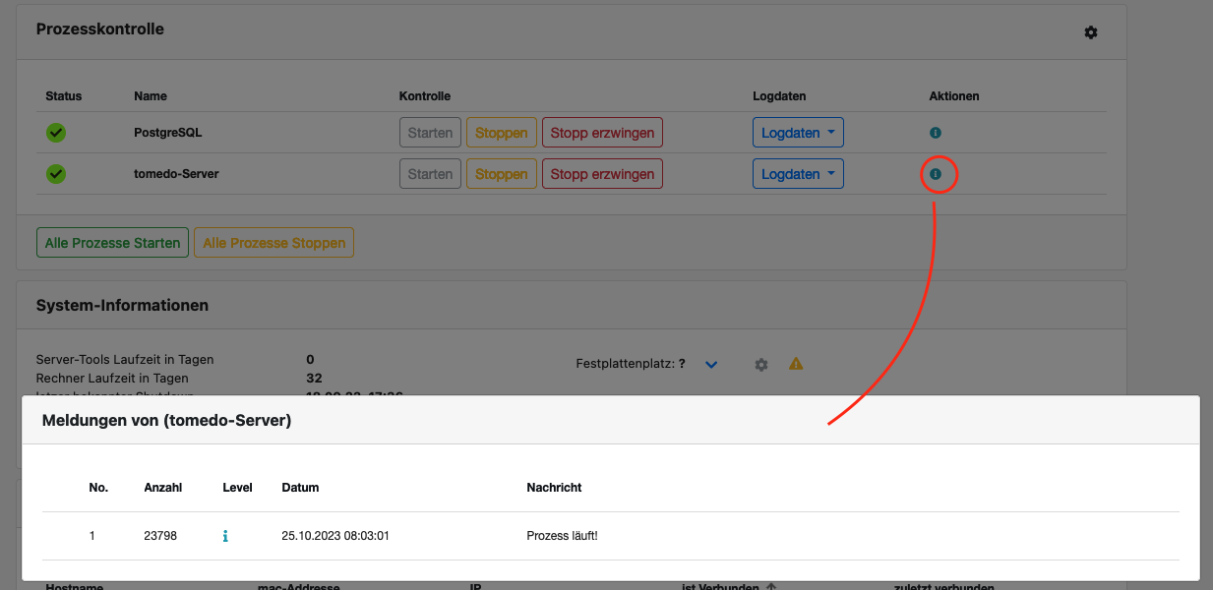Click Starten button for tomedo-Server
1213x590 pixels.
pos(430,174)
